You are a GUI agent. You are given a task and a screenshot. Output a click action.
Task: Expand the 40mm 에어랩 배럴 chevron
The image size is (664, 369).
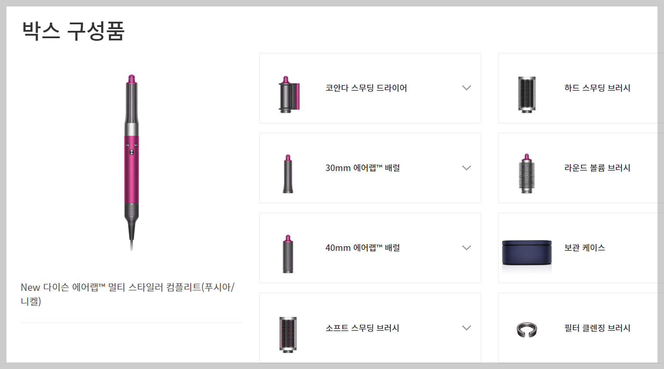pyautogui.click(x=466, y=248)
